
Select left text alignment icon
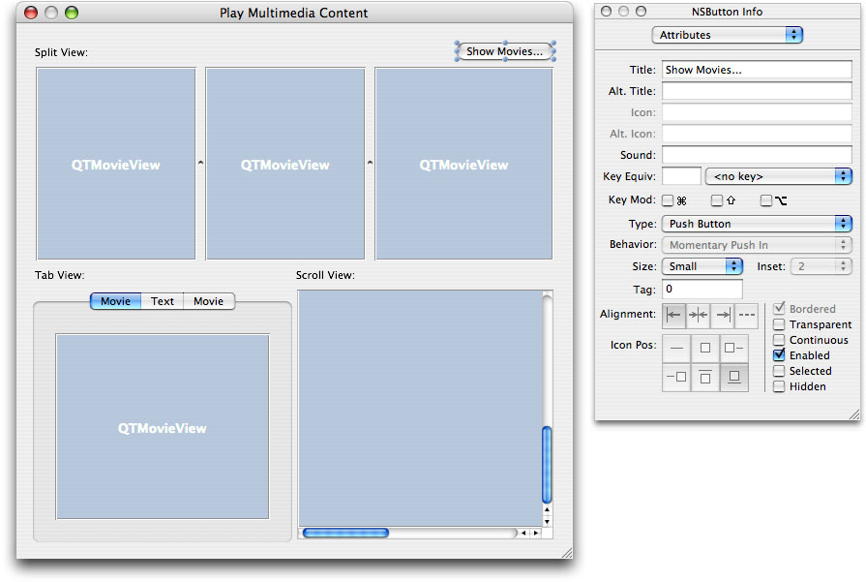[673, 315]
